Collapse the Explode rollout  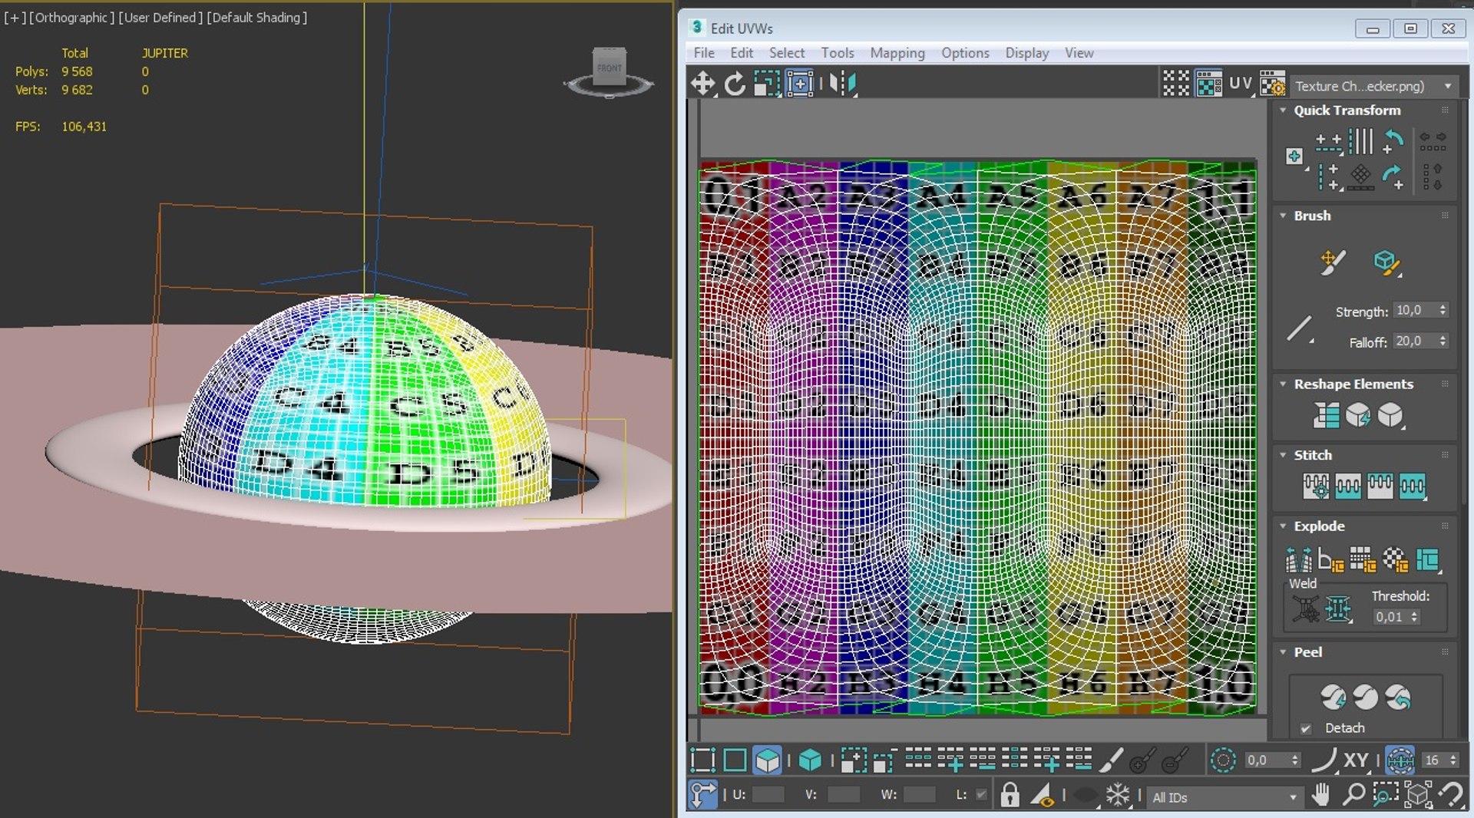1283,526
